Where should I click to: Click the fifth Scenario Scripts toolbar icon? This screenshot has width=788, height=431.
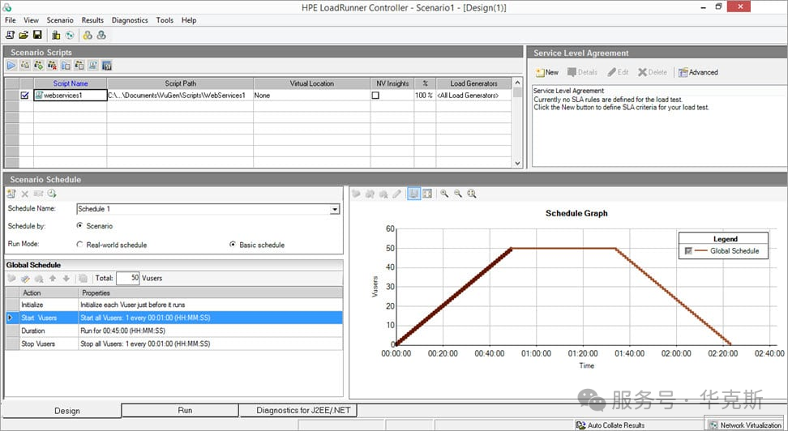(66, 66)
